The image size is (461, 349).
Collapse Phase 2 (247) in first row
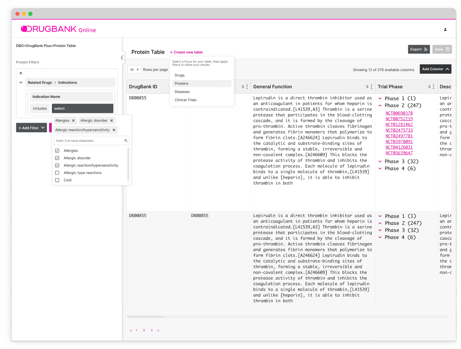click(x=380, y=106)
